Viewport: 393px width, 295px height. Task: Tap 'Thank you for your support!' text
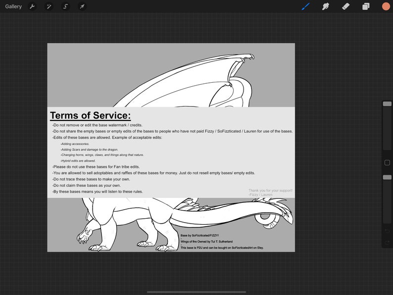(x=270, y=190)
